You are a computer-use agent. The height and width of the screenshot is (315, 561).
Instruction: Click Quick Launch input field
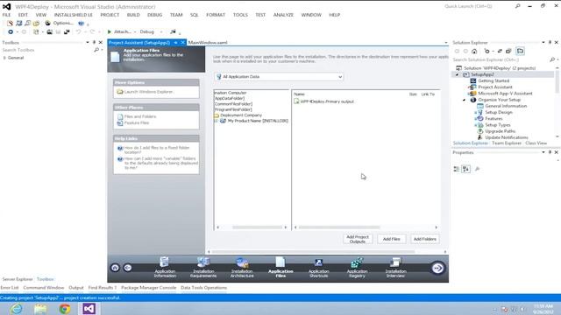click(478, 6)
